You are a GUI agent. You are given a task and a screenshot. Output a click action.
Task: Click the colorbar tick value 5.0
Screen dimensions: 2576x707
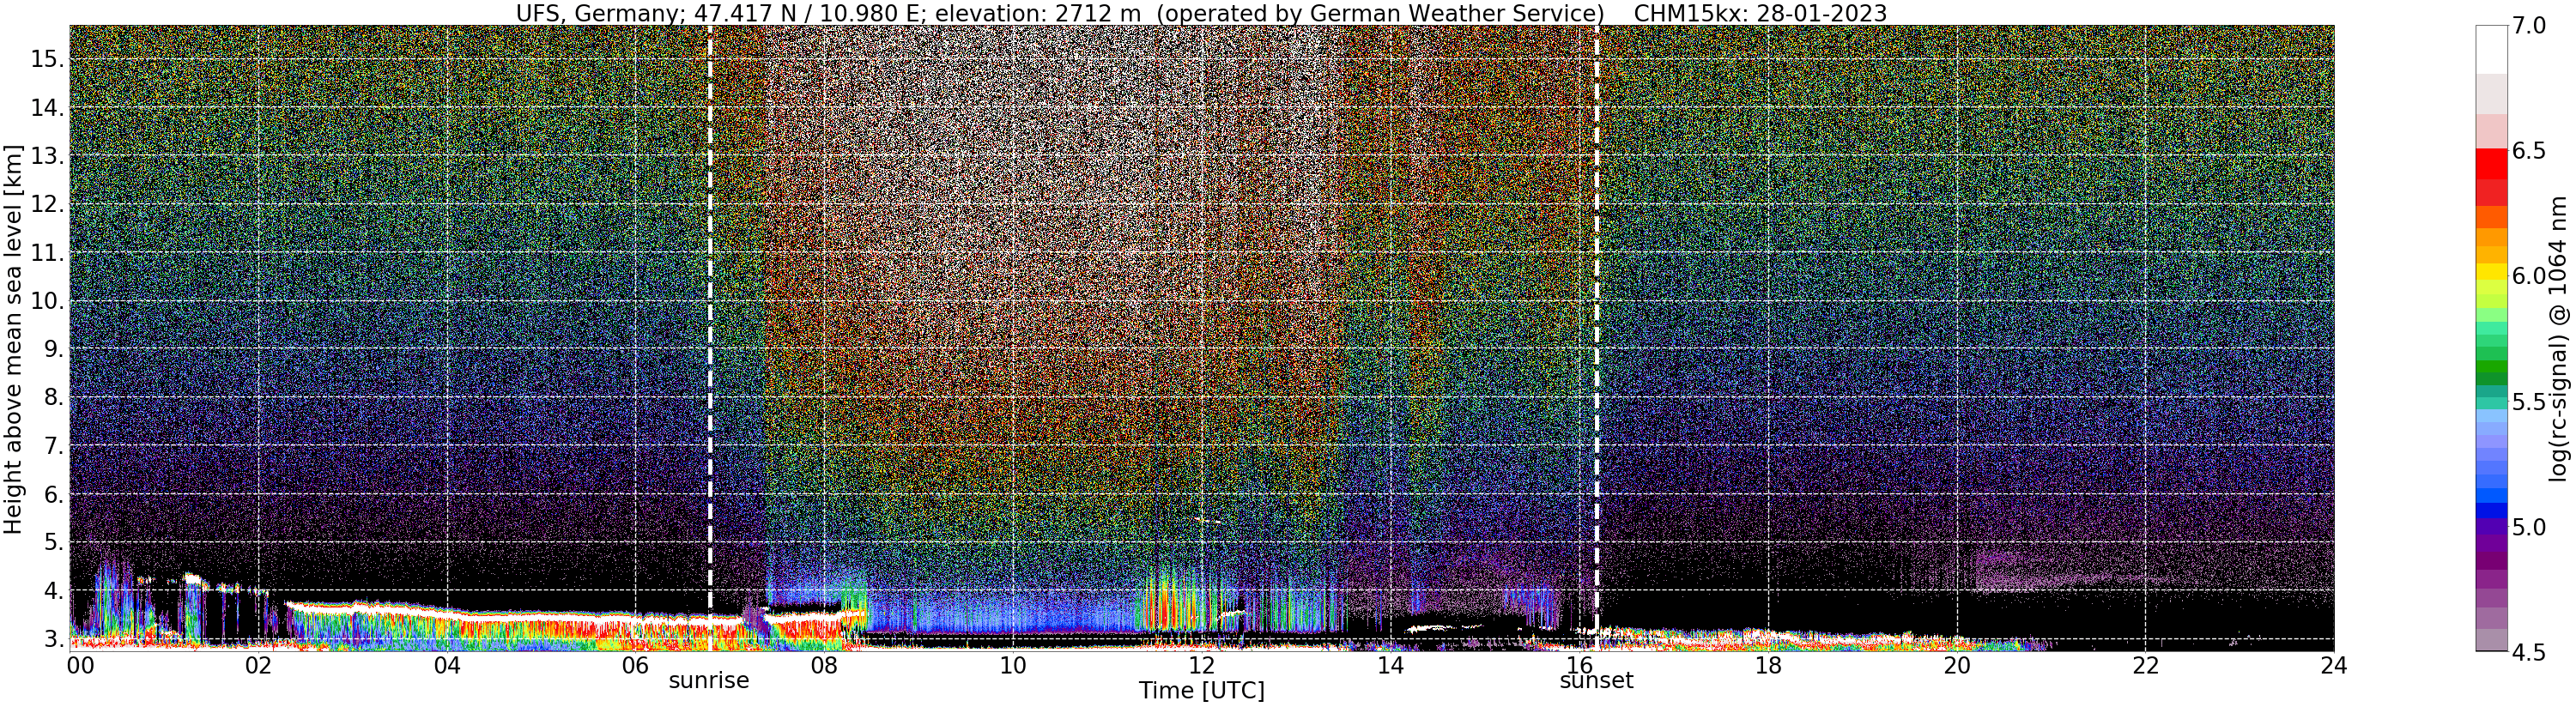pyautogui.click(x=2529, y=527)
